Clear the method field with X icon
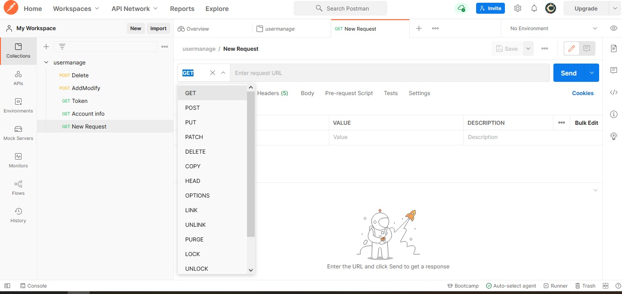 (213, 73)
